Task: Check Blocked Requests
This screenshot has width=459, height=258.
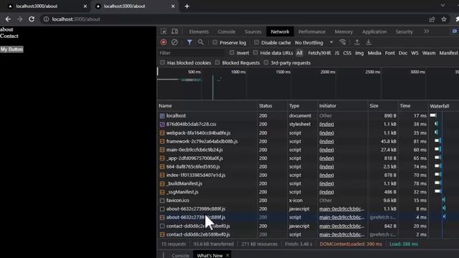Action: 217,62
